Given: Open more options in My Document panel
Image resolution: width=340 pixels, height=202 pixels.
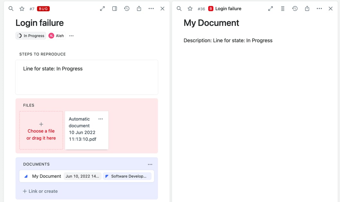Looking at the screenshot, I should coord(319,9).
